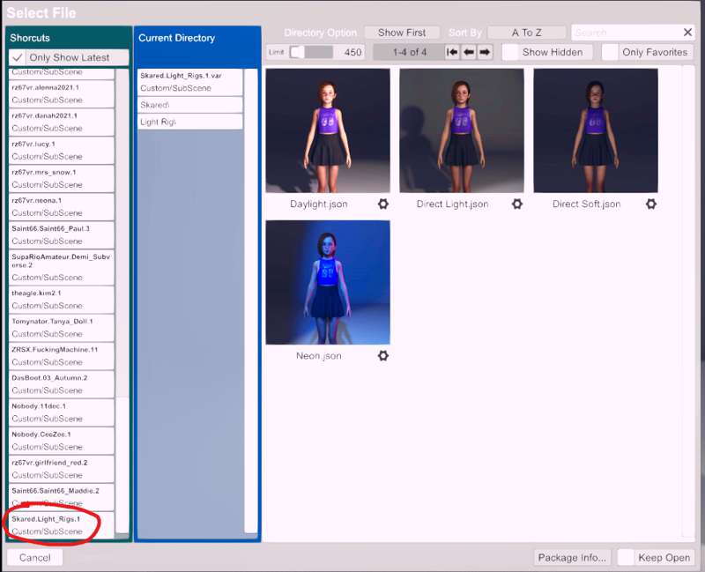Select the rz67vr.alenna2021.1 shortcut

pos(62,93)
